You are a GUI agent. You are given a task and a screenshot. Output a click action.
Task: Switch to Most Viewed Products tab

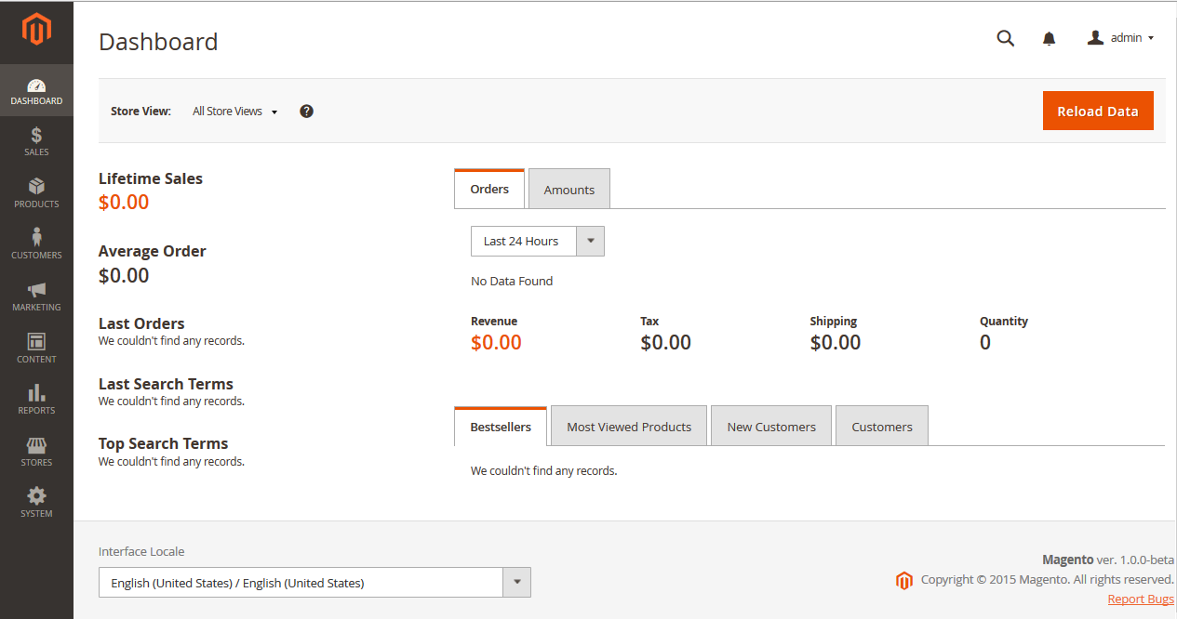click(628, 427)
